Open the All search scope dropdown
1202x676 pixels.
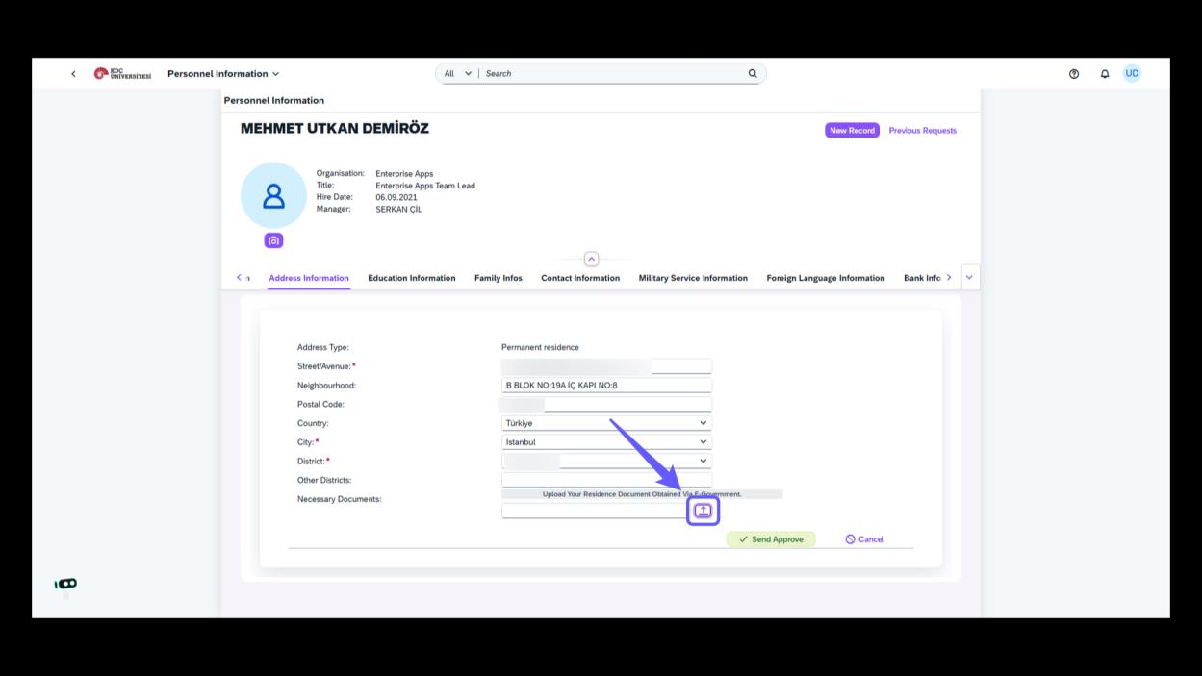457,73
